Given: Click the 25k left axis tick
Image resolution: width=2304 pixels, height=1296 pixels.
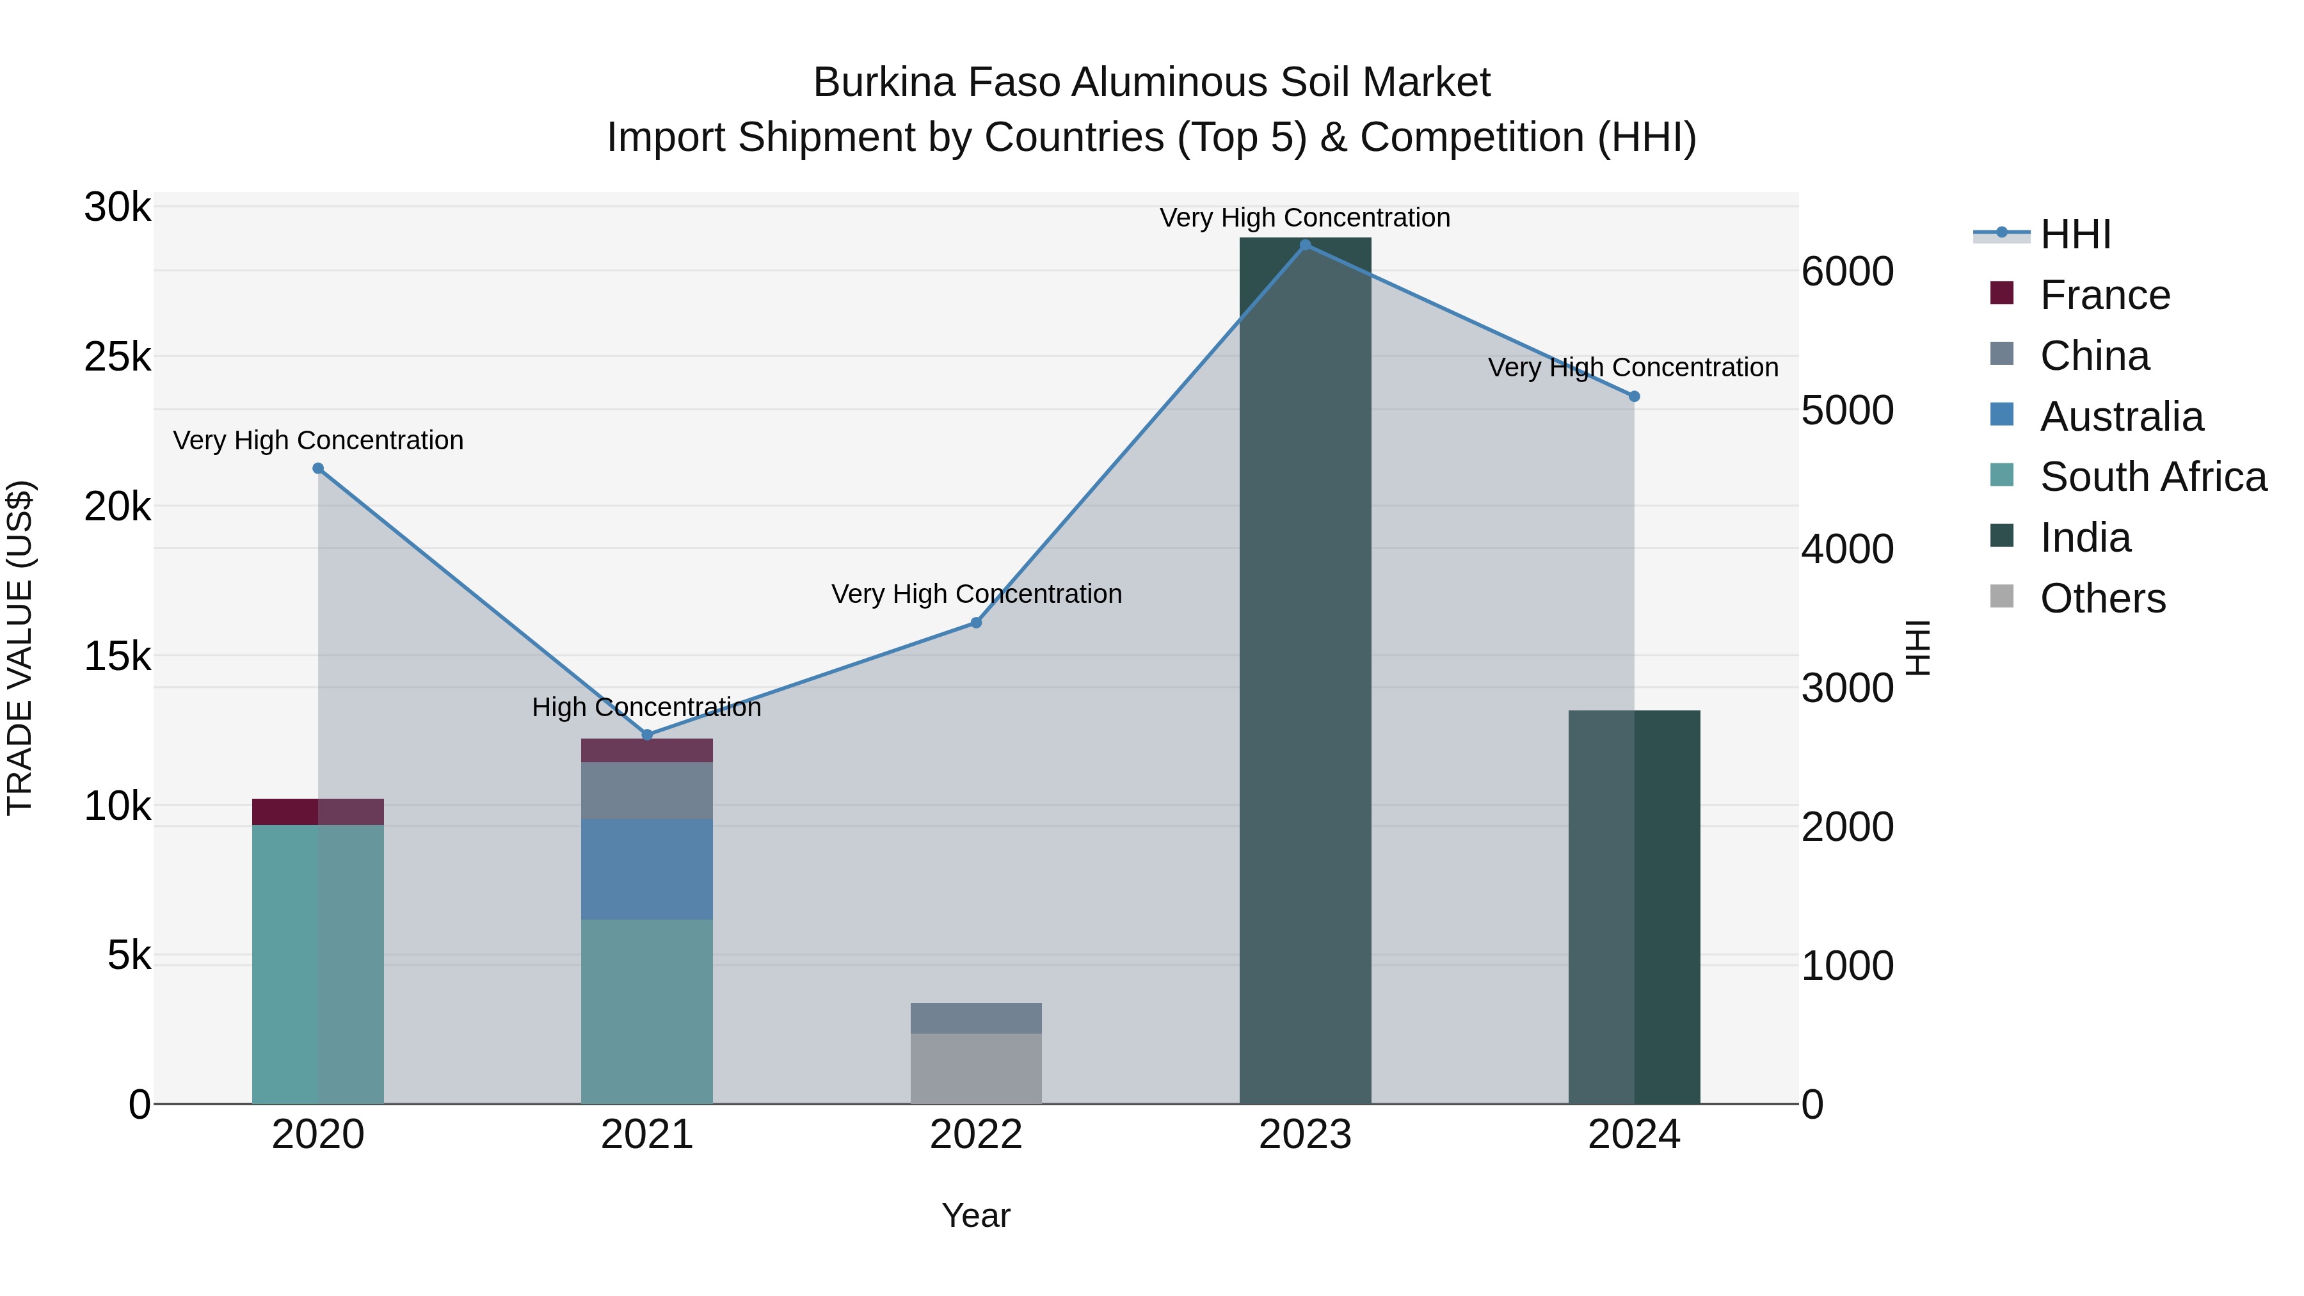Looking at the screenshot, I should click(x=118, y=357).
